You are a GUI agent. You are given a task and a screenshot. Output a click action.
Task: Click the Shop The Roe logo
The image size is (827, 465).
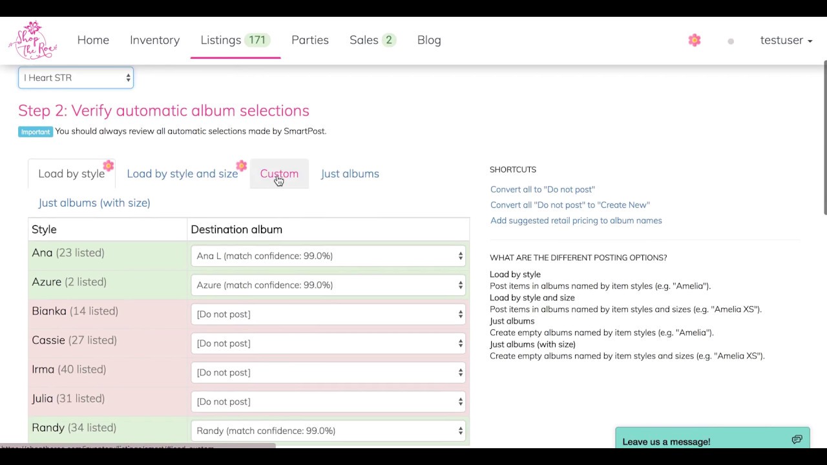pyautogui.click(x=32, y=40)
